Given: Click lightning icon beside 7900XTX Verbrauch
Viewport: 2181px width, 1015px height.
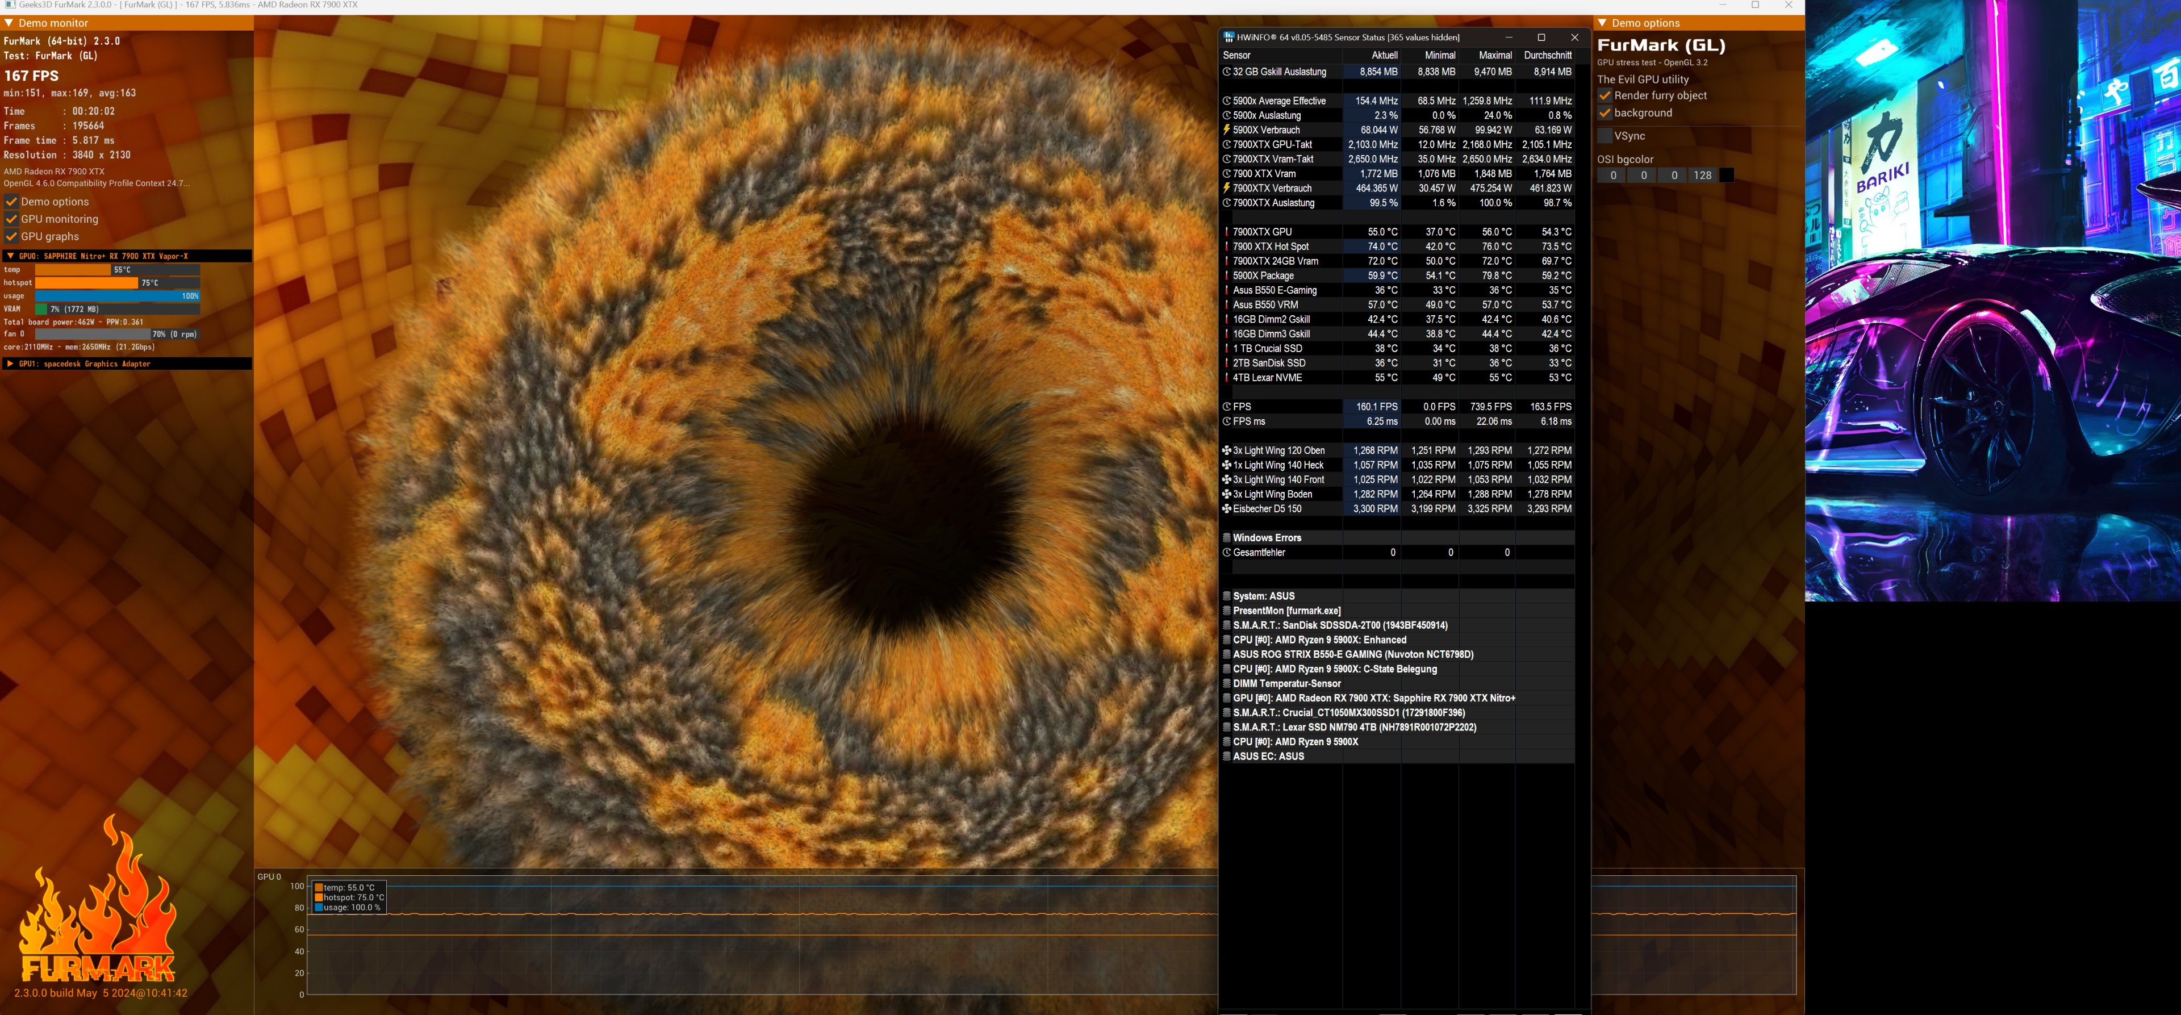Looking at the screenshot, I should tap(1226, 188).
